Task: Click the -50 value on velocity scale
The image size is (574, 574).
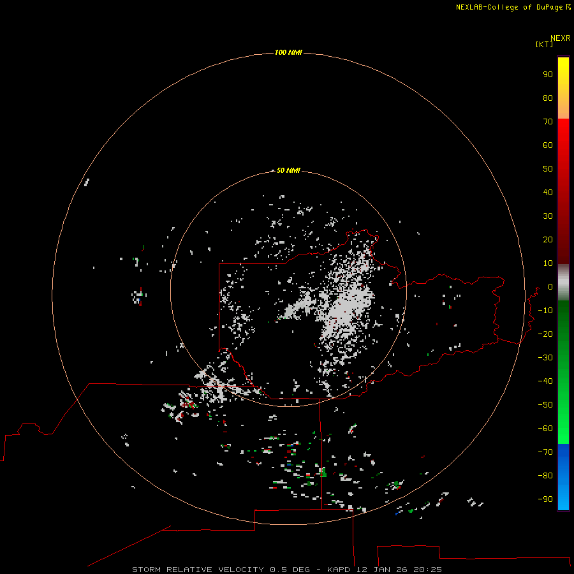Action: (545, 405)
